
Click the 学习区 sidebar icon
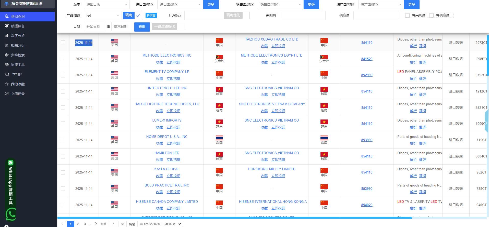tap(7, 74)
